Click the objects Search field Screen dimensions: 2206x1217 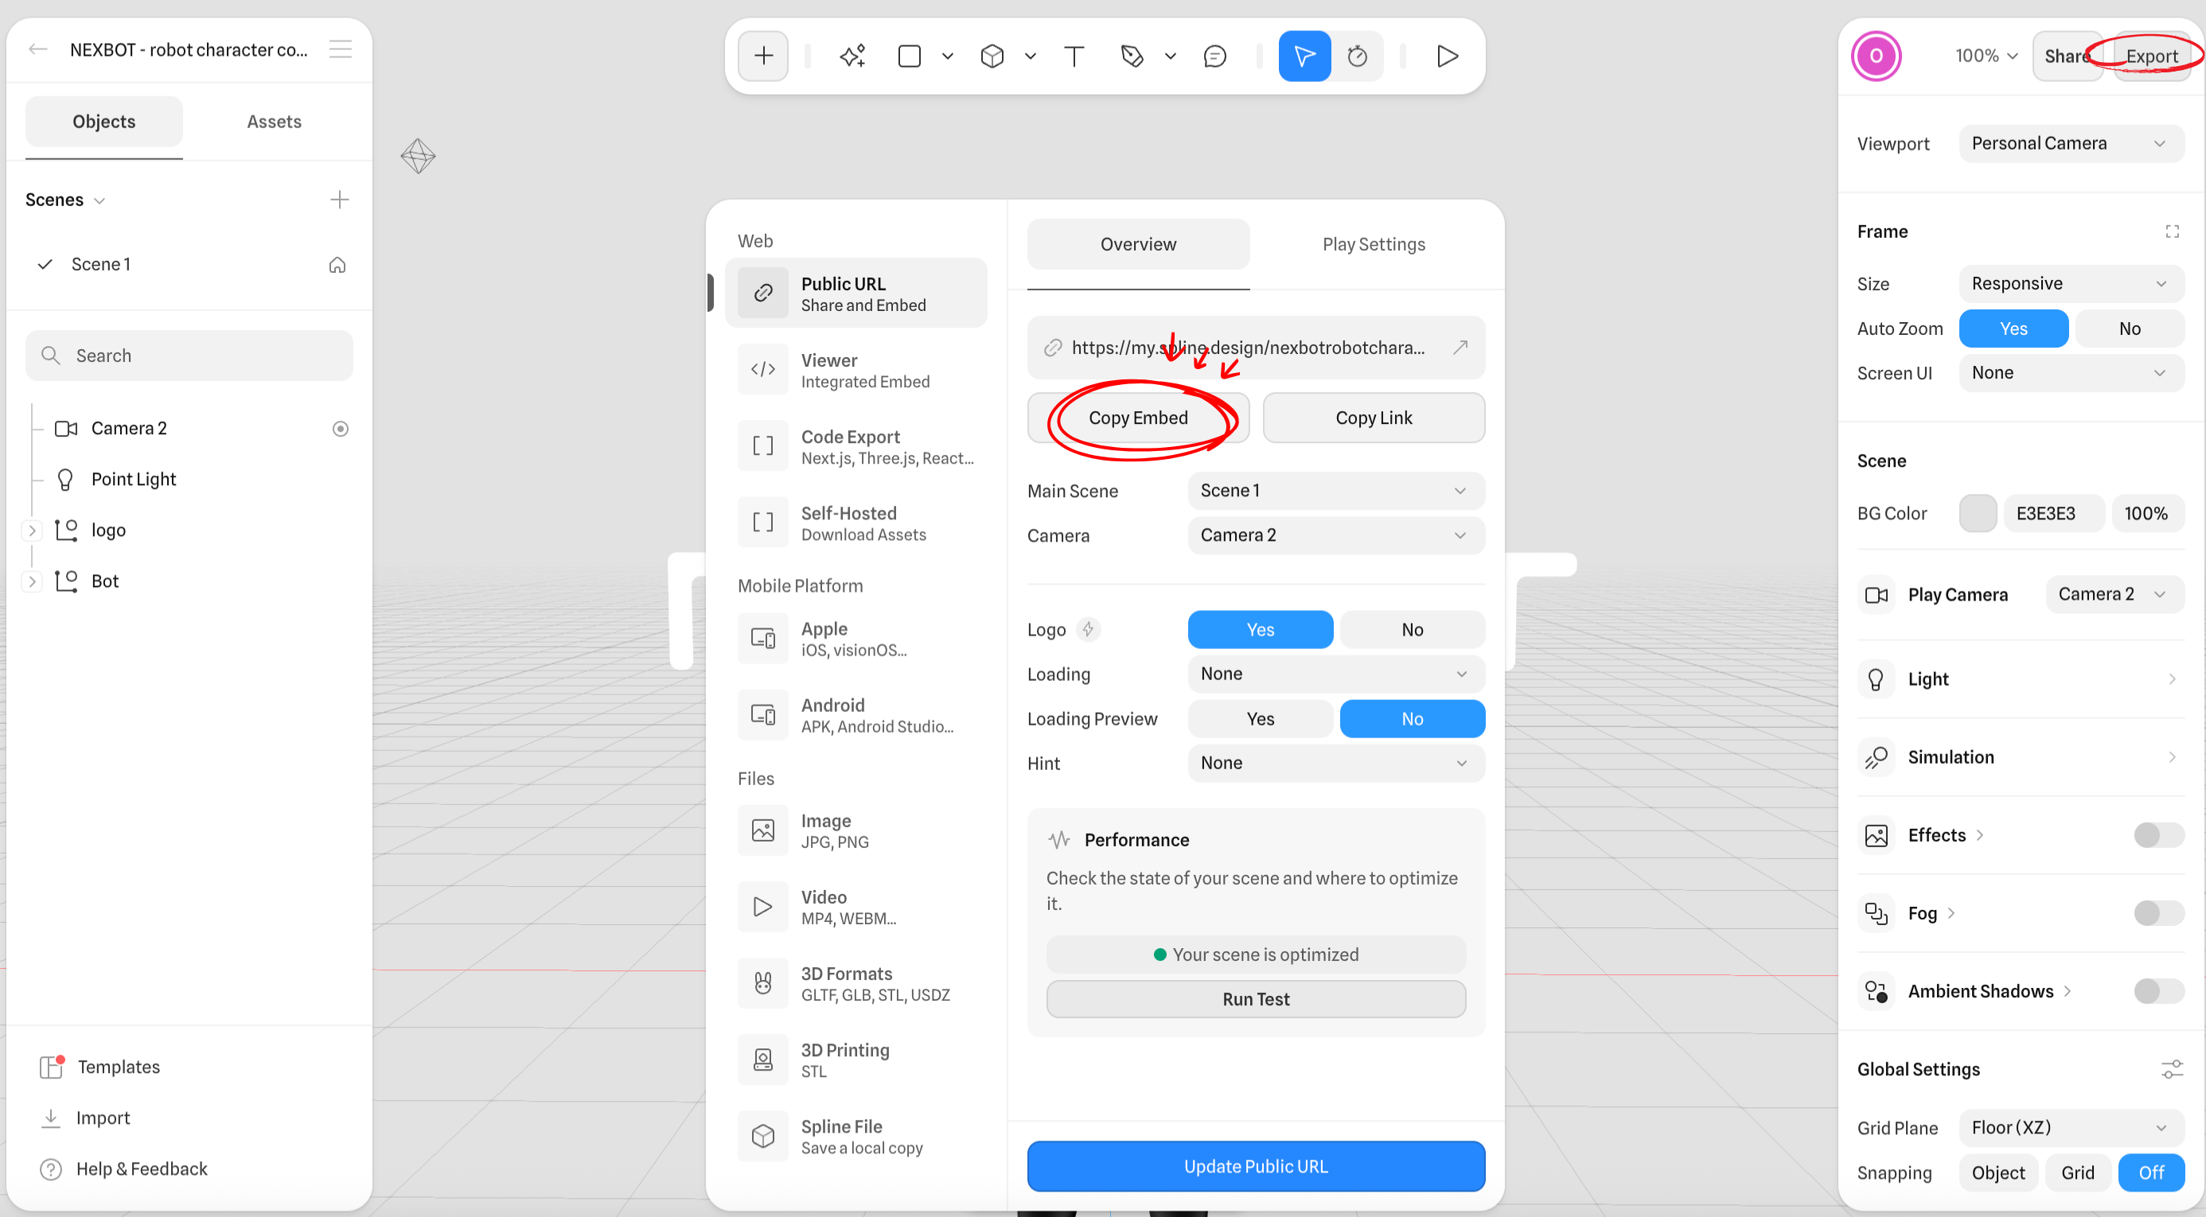coord(189,356)
